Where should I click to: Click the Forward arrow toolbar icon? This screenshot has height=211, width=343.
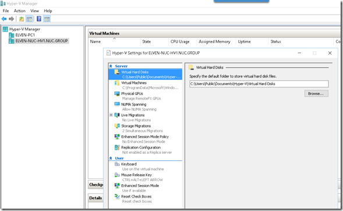click(12, 19)
